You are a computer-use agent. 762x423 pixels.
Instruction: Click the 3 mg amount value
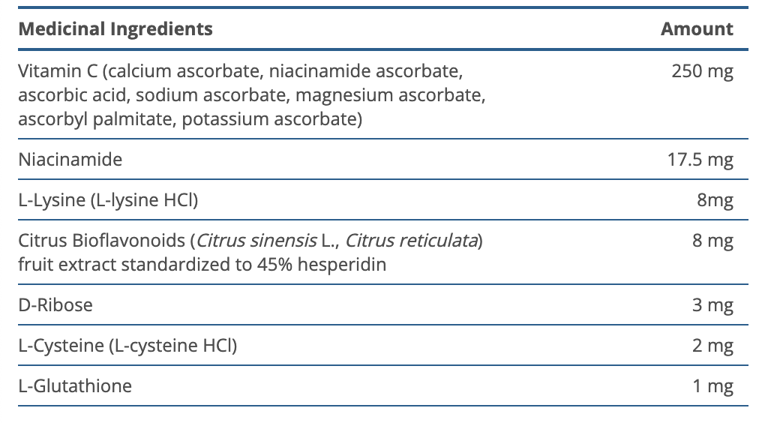[713, 305]
